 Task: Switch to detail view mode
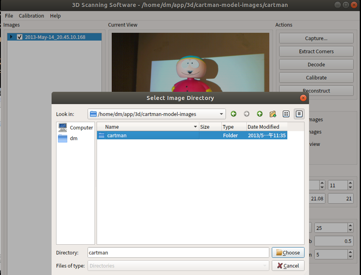[299, 114]
